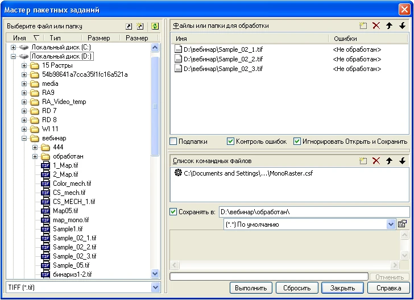Click the Сбросить button
The image size is (414, 300).
tap(296, 288)
